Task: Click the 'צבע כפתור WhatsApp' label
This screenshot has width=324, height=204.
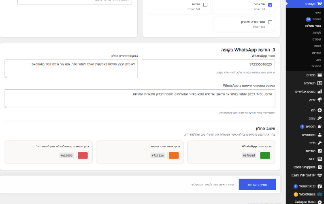Action: (256, 146)
